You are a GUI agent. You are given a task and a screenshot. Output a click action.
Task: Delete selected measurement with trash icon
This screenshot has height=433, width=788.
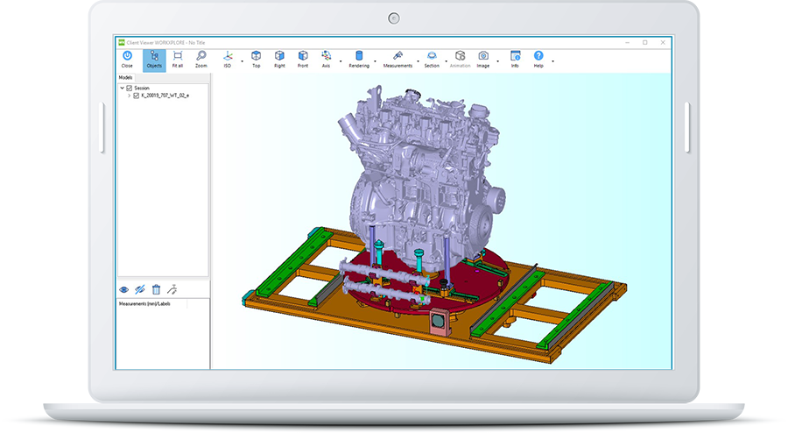tap(156, 289)
